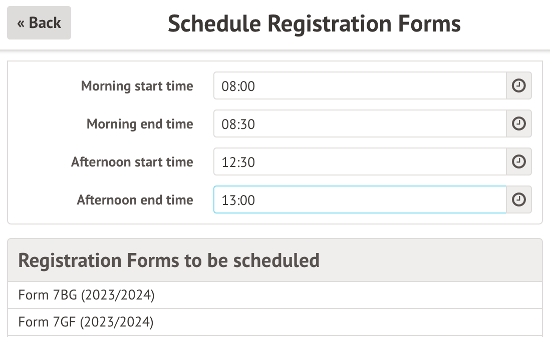550x337 pixels.
Task: Go back using the « Back button
Action: tap(39, 23)
